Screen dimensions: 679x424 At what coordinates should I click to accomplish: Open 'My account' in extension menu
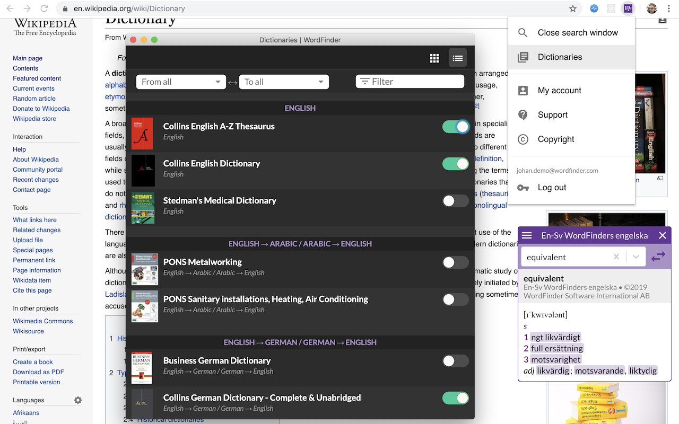click(571, 90)
